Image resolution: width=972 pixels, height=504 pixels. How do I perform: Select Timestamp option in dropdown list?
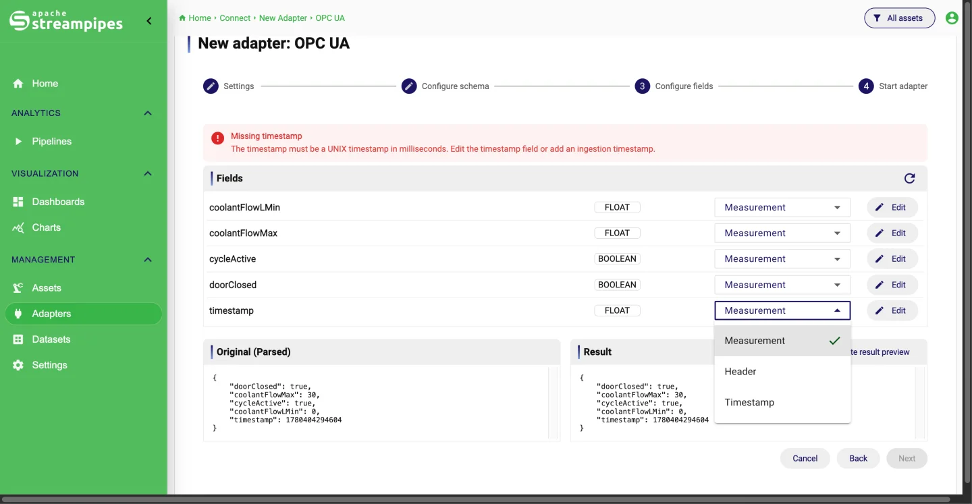[x=782, y=403]
